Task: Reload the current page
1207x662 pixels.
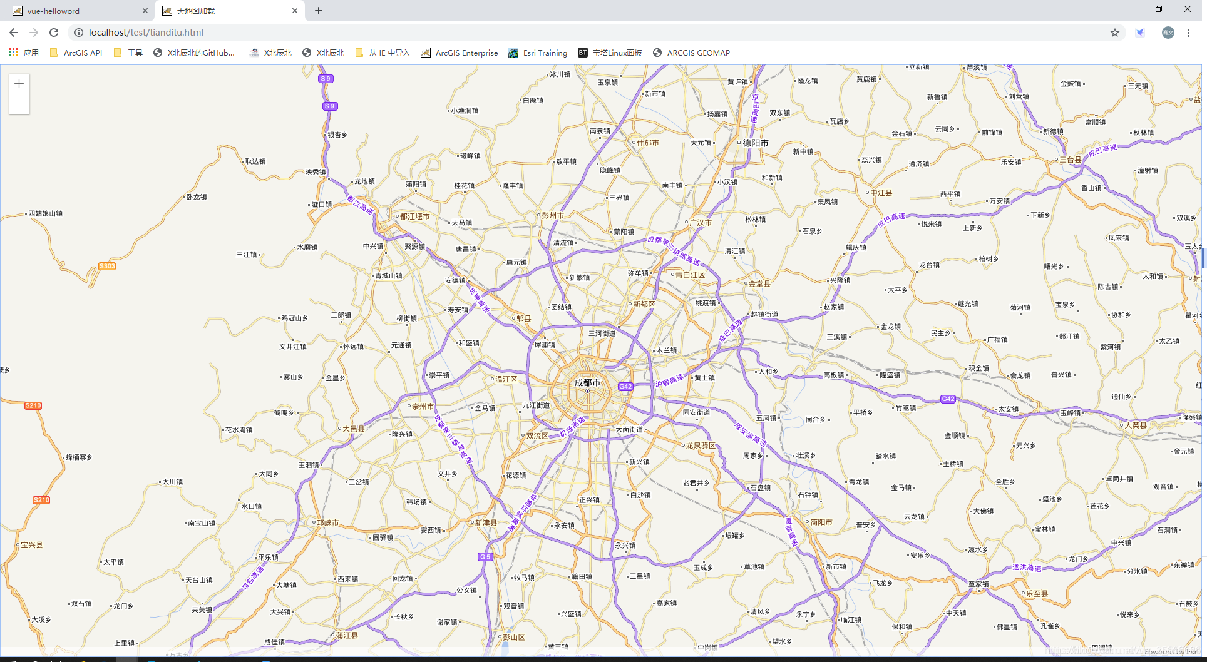Action: [x=54, y=33]
